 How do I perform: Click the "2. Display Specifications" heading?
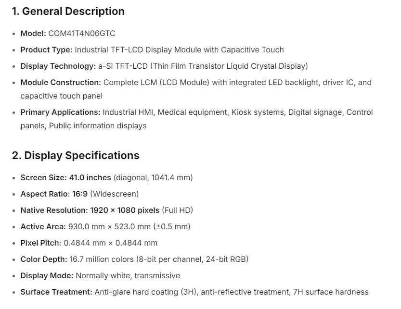click(x=76, y=156)
